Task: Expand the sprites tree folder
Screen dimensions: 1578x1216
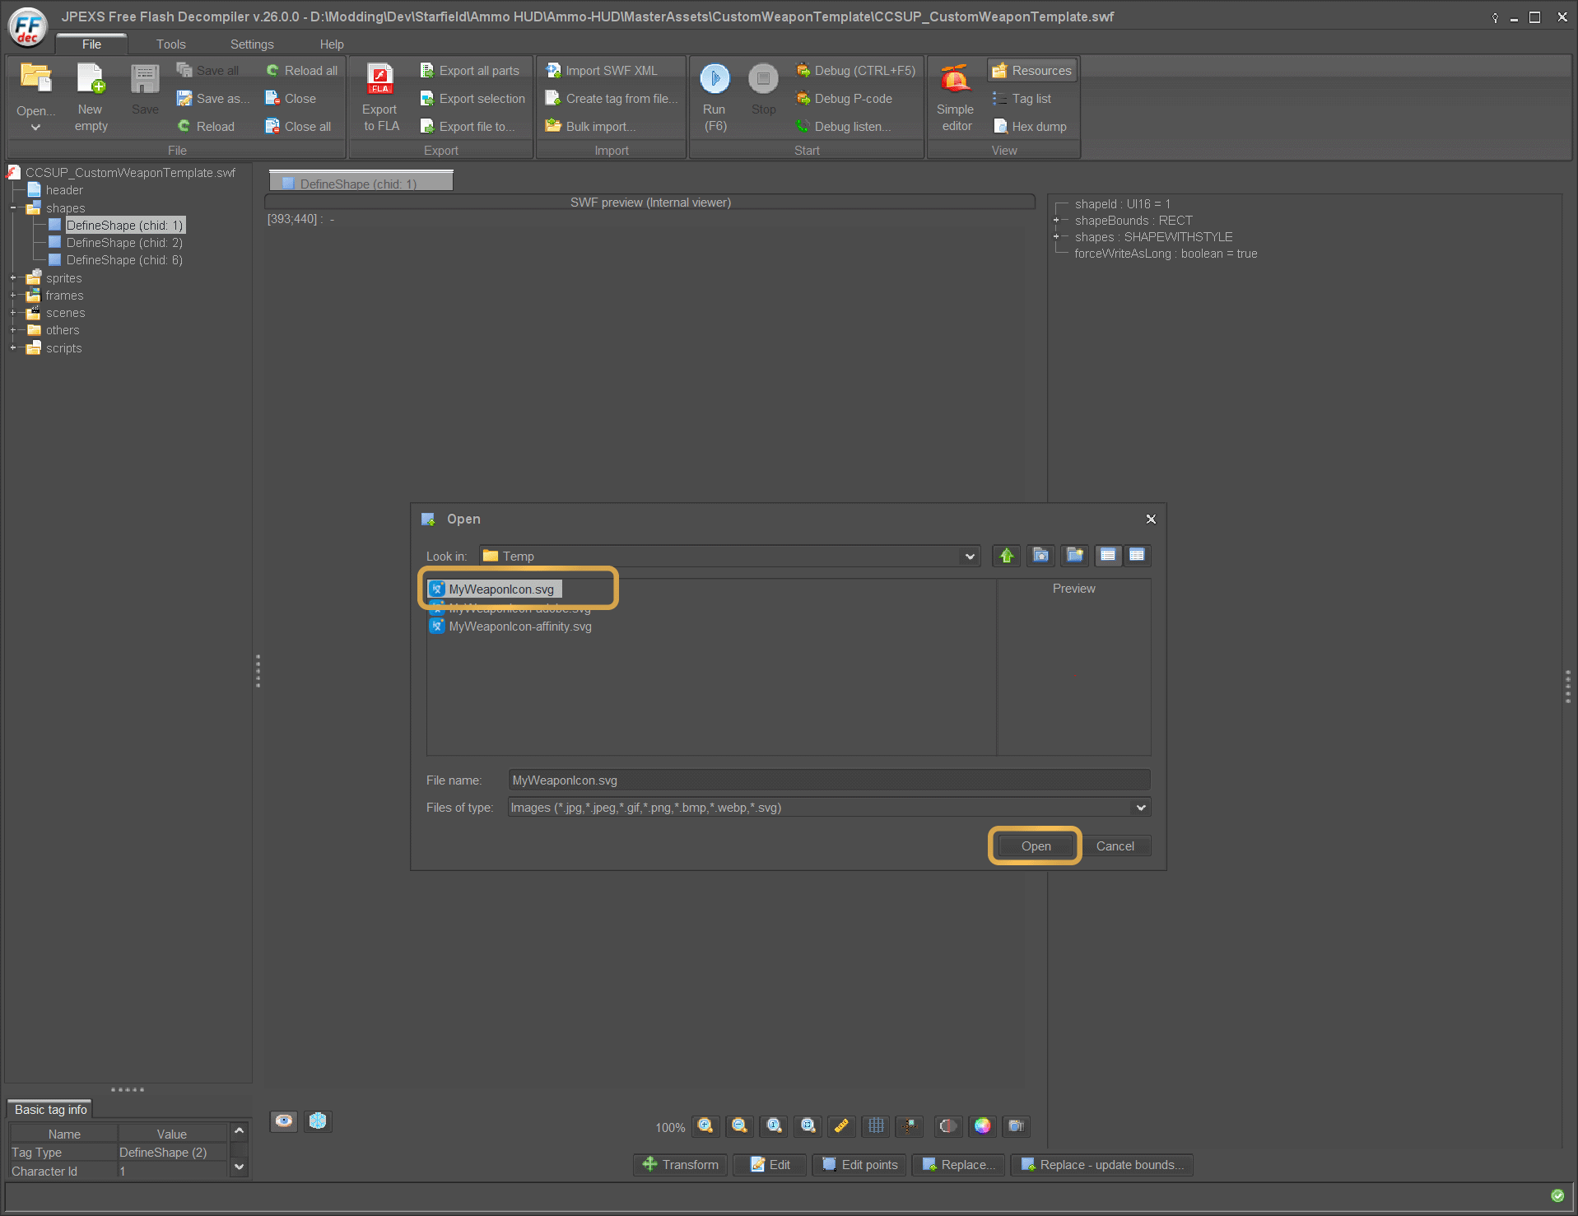Action: [14, 278]
